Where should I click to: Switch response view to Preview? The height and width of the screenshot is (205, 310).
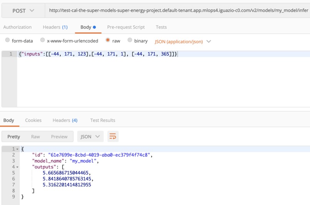click(59, 137)
